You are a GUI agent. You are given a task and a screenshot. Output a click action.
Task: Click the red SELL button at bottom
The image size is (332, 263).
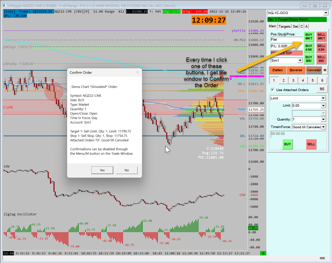pos(311,144)
